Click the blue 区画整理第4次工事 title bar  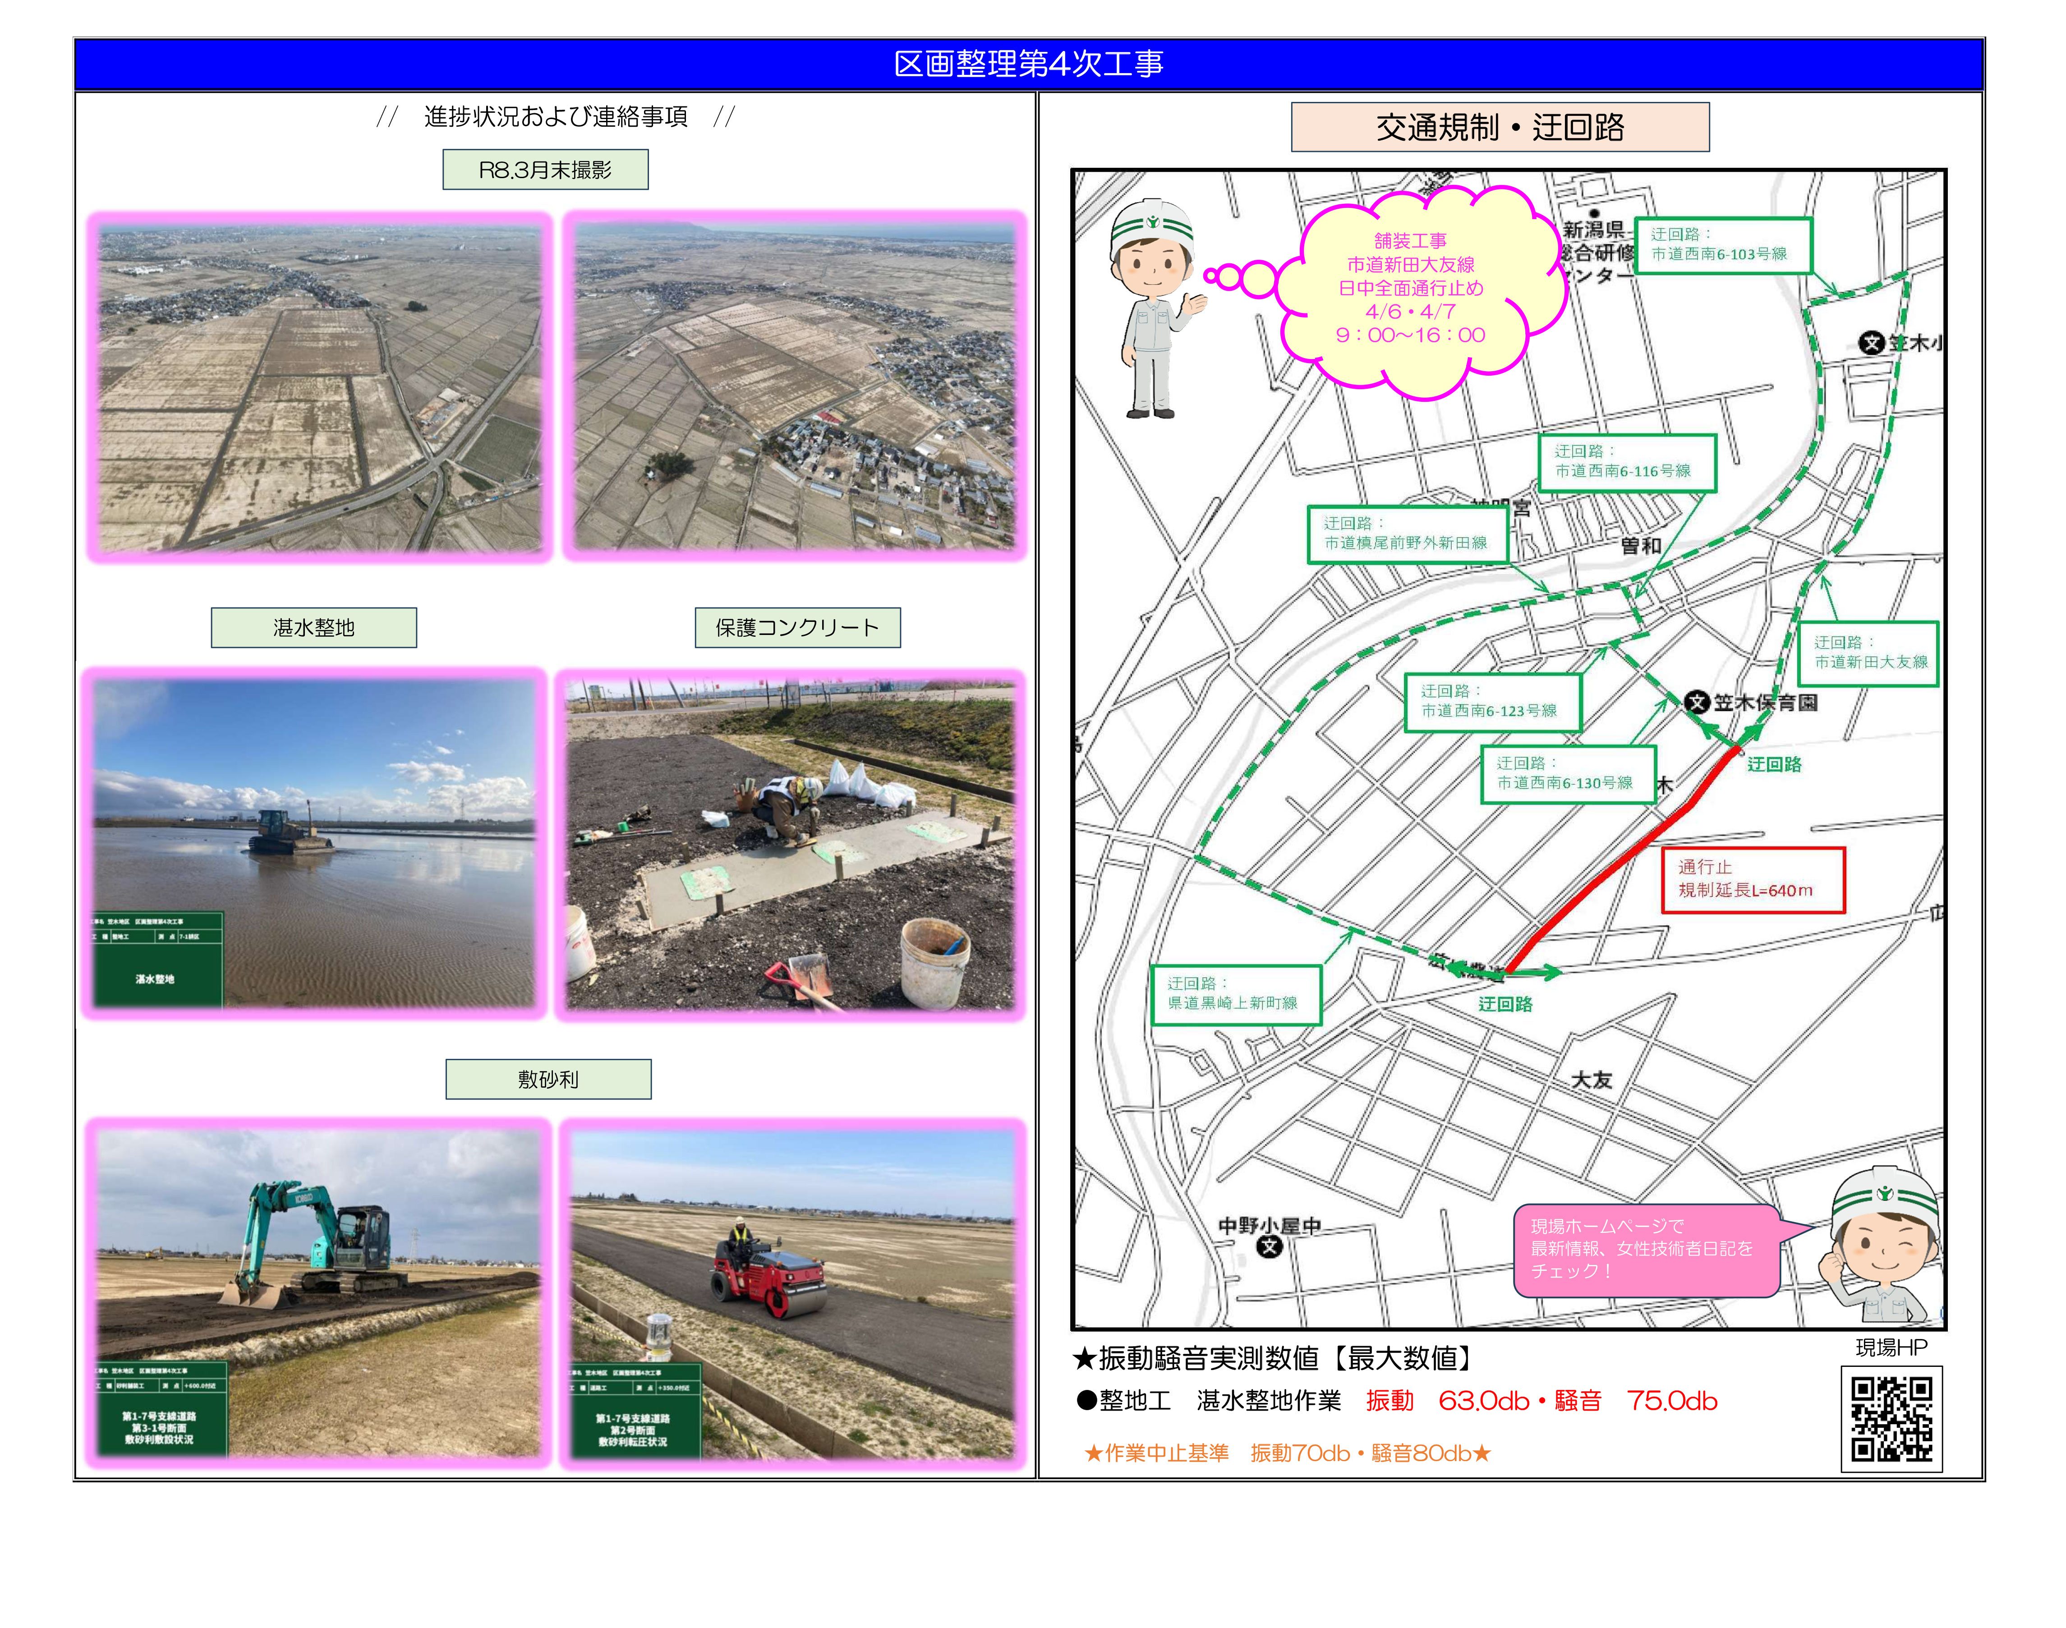[1028, 64]
